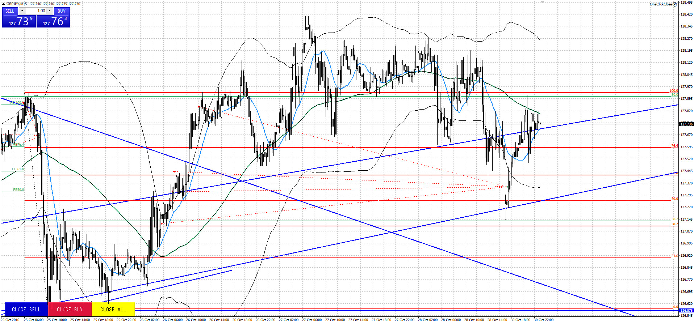
Task: Increase lot volume with the up arrow
Action: coord(50,11)
